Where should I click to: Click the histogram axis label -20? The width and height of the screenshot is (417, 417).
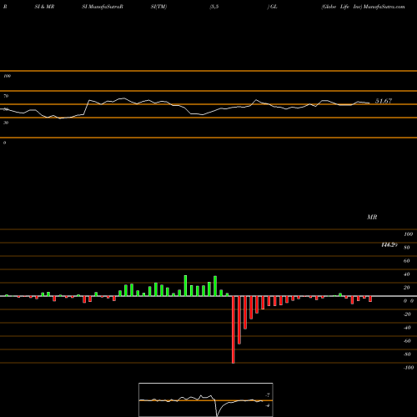pos(407,314)
